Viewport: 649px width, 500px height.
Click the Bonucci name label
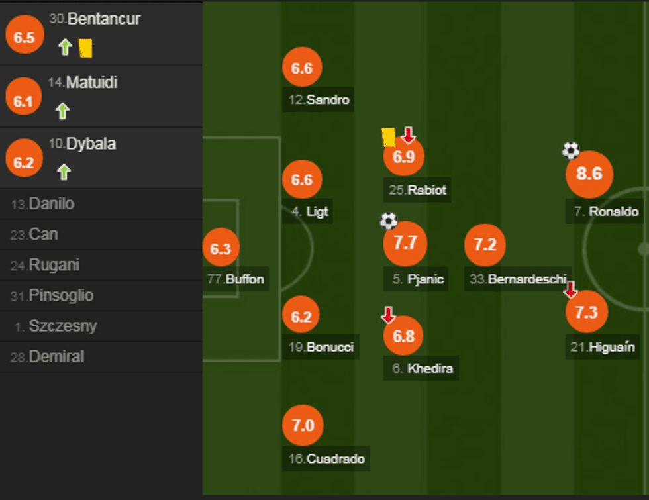(321, 347)
